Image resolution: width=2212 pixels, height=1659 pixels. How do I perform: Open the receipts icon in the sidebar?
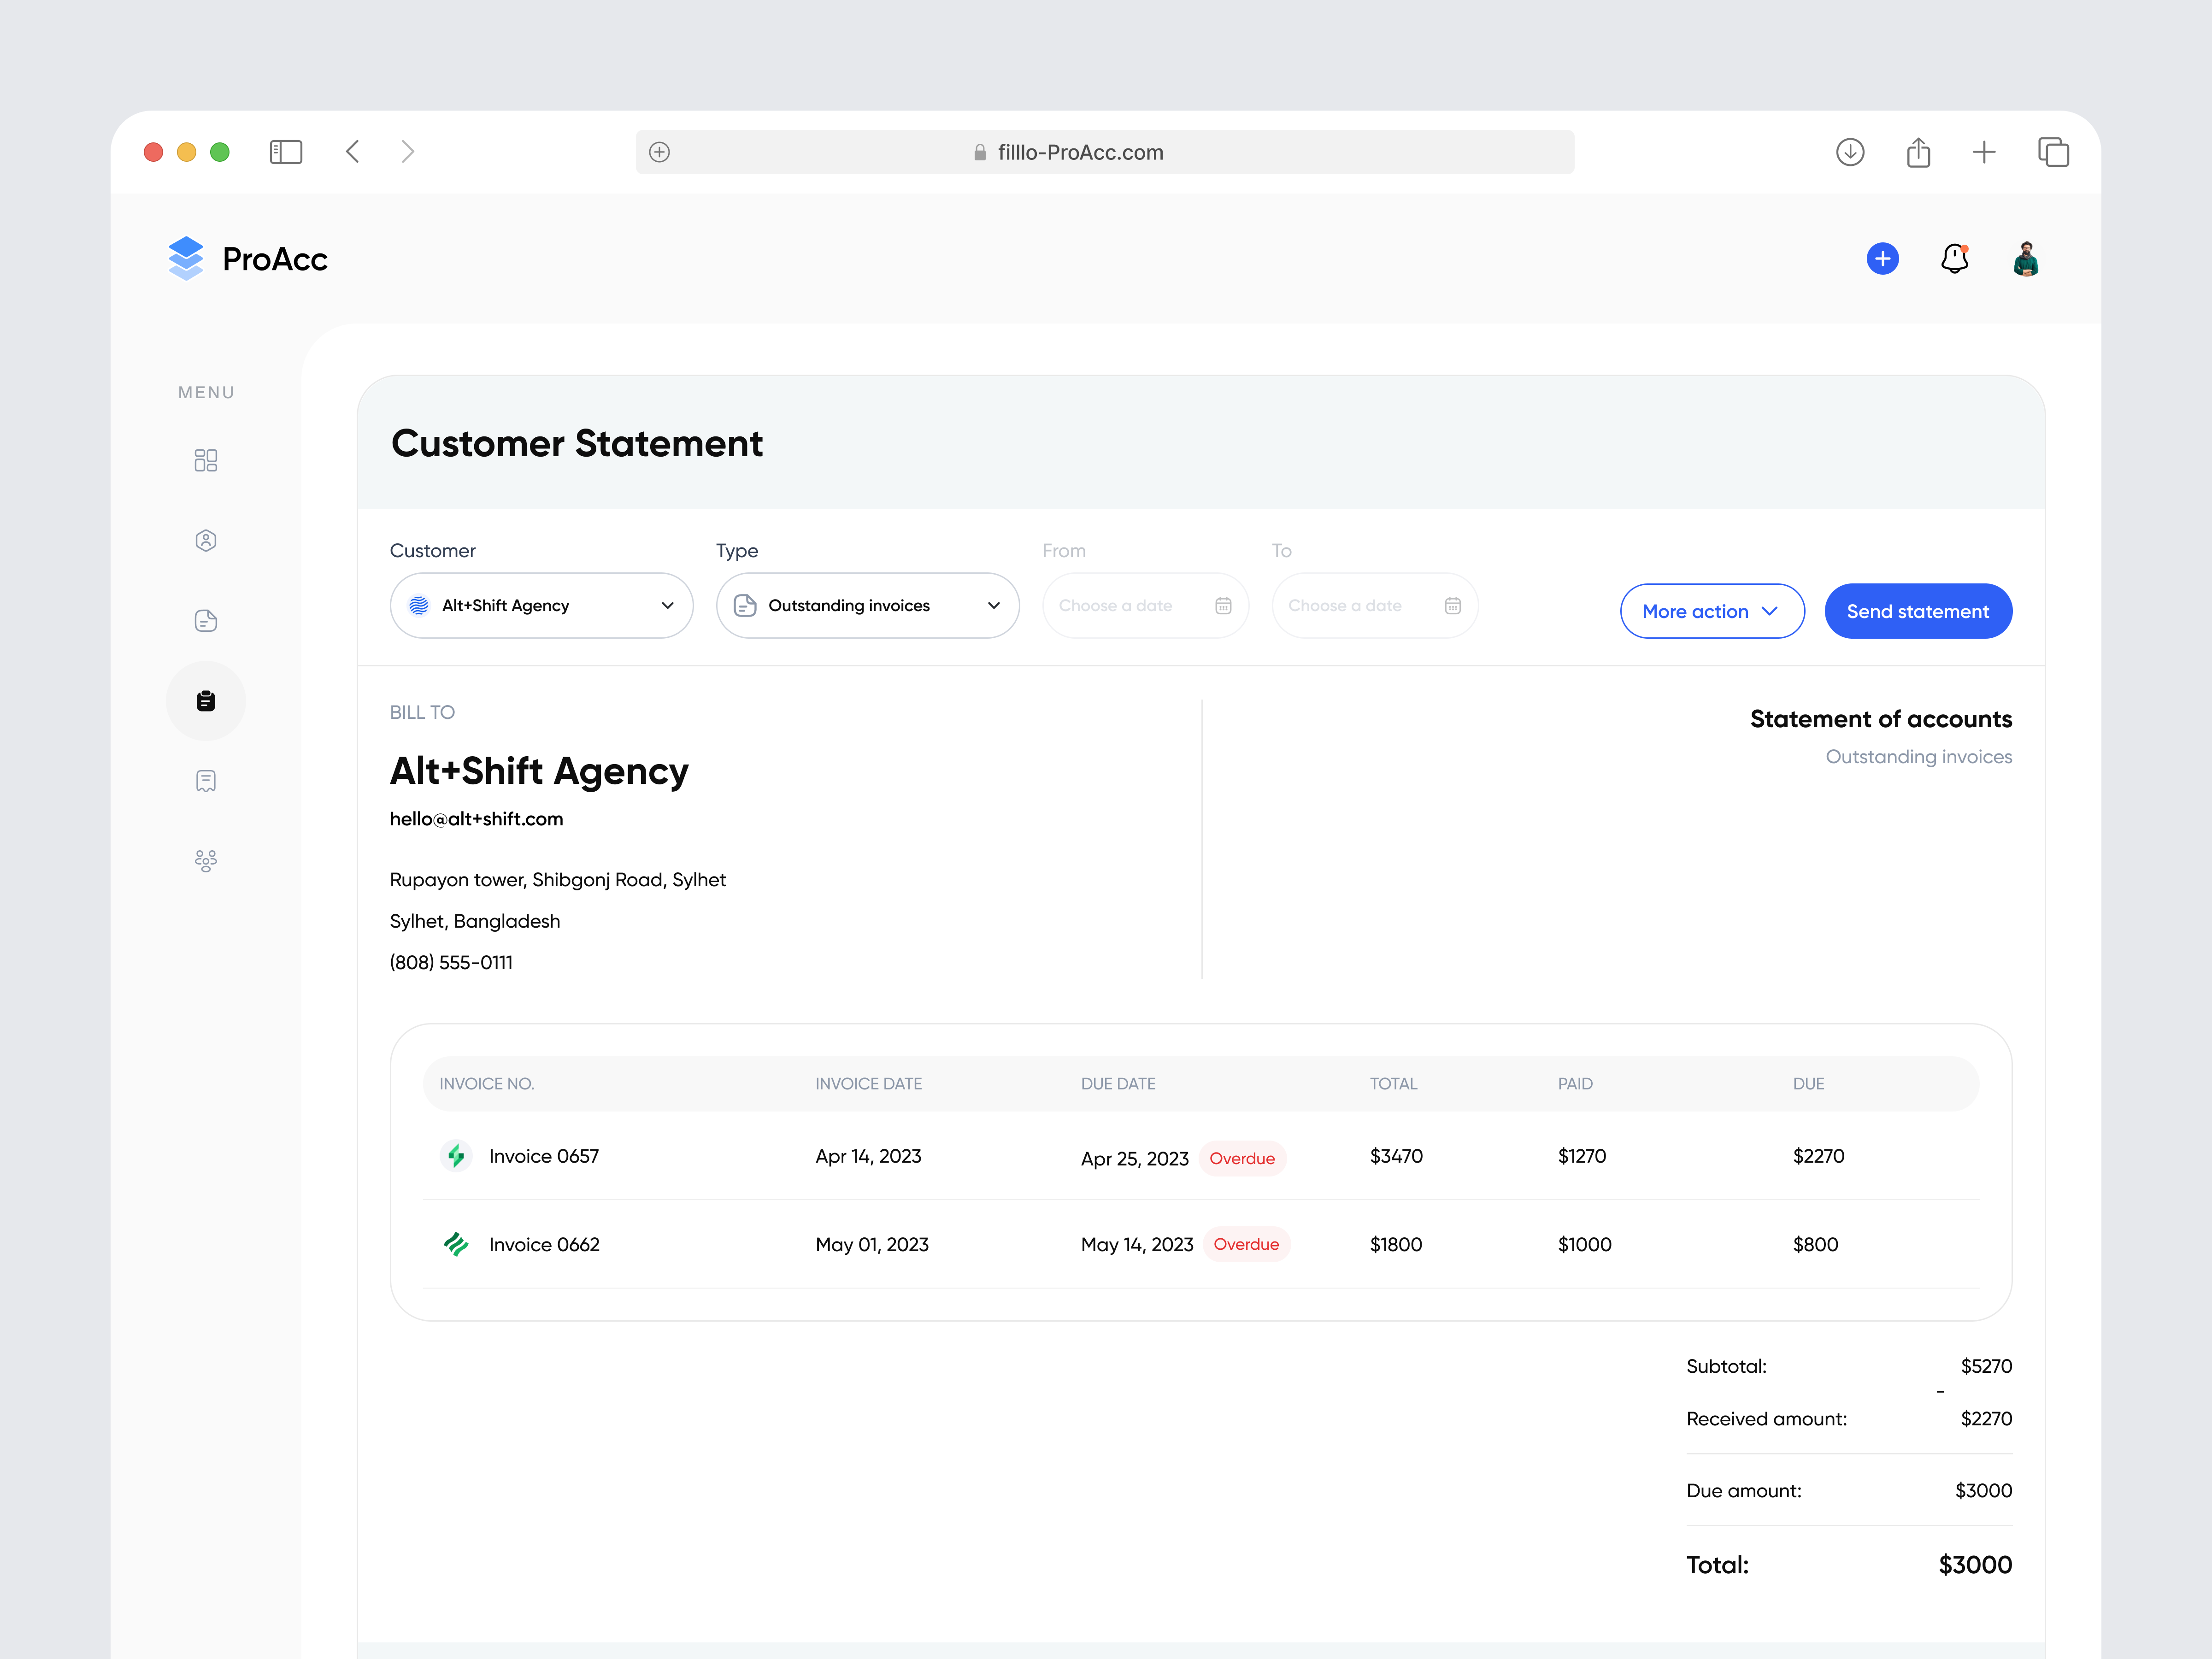(205, 780)
